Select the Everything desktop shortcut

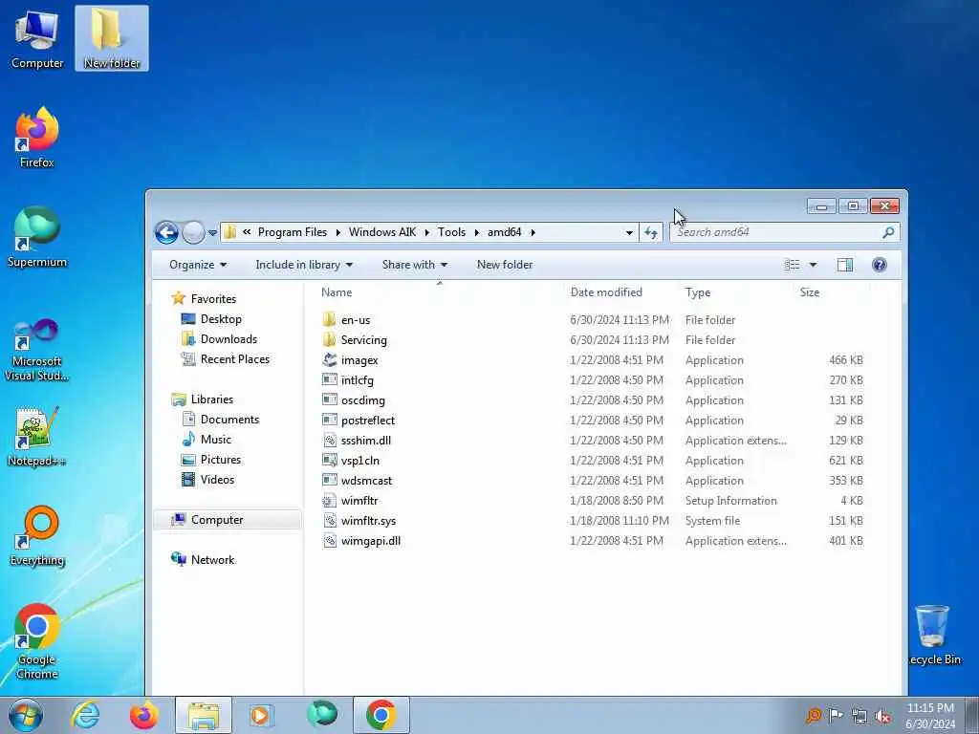37,535
